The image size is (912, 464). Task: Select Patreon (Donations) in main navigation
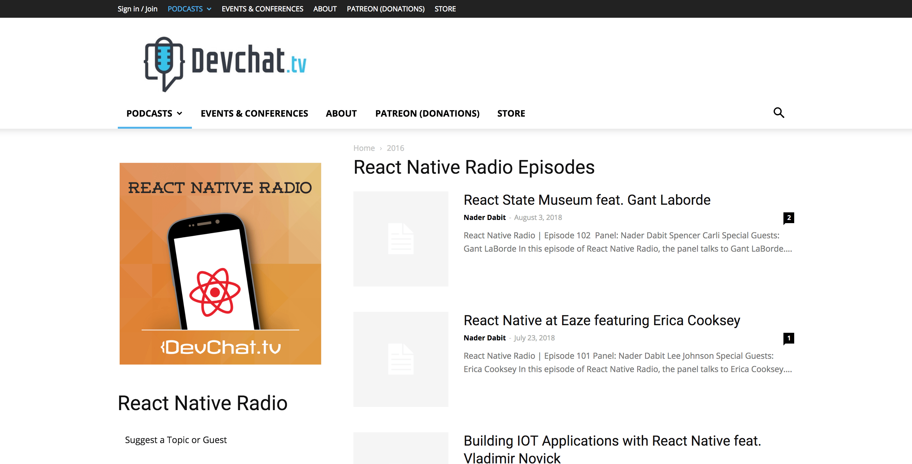427,113
